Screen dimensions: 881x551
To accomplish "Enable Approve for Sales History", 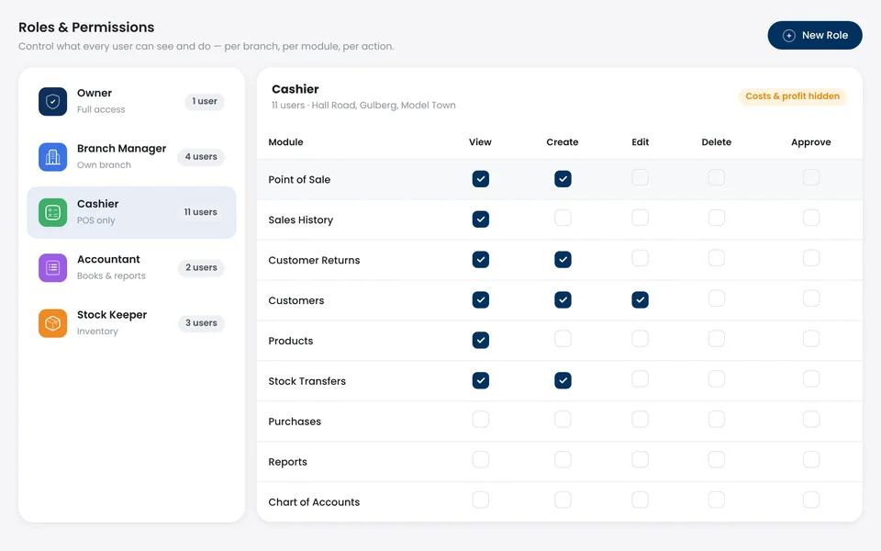I will 810,219.
